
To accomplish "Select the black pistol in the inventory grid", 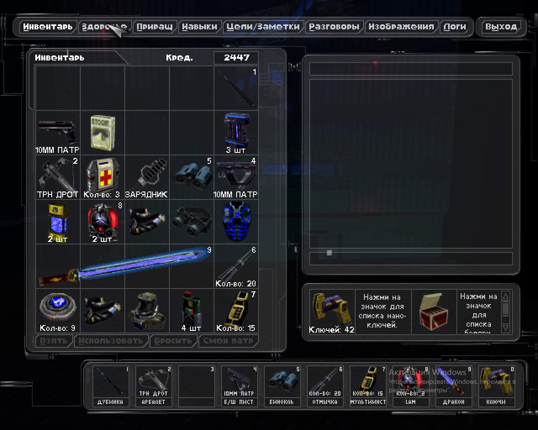I will (x=58, y=133).
